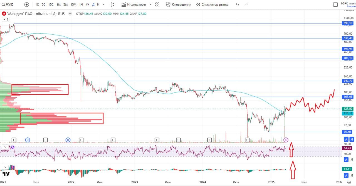The height and width of the screenshot is (186, 356).
Task: Select the 1Ч timeframe
Action: pos(81,4)
